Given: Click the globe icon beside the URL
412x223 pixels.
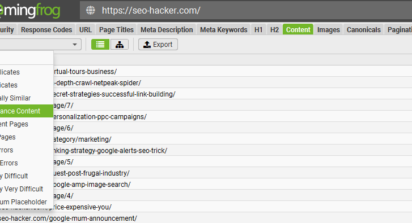Looking at the screenshot, I should click(90, 11).
